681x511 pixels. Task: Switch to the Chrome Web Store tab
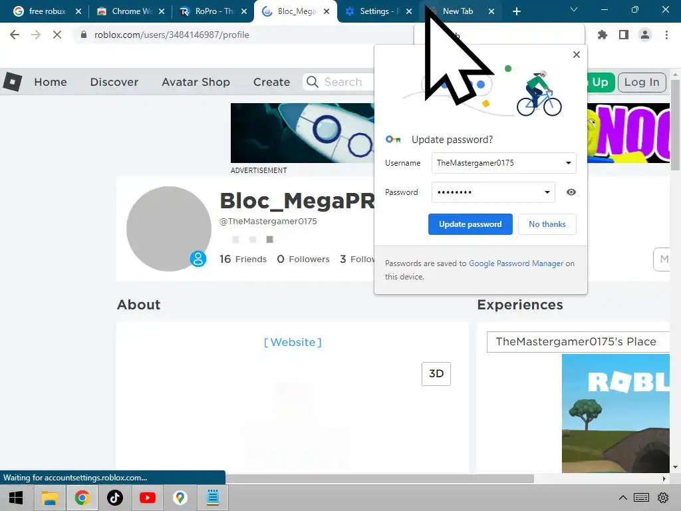click(131, 11)
